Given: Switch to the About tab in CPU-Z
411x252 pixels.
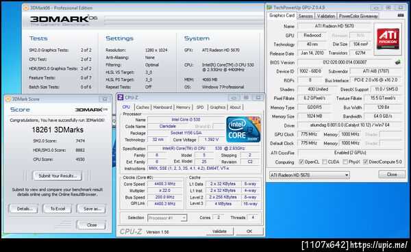Looking at the screenshot, I should coord(235,107).
